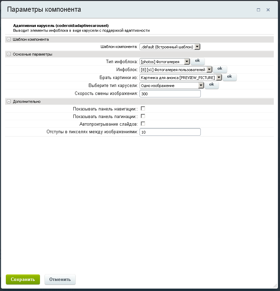Collapse the Шаблон компонента section

point(9,39)
